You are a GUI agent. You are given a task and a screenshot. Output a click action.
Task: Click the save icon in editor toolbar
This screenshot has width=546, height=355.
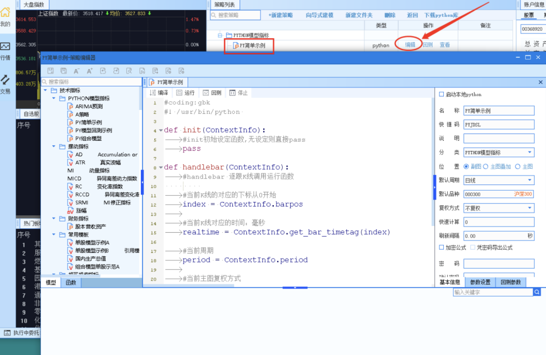point(51,71)
